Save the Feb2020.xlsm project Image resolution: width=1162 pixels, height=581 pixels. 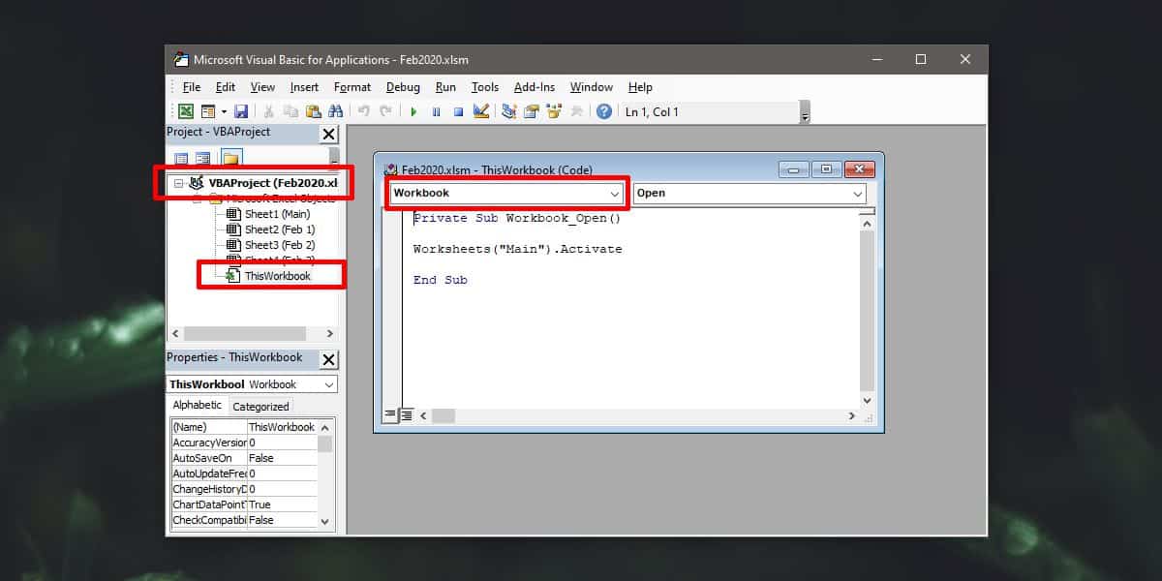(241, 110)
